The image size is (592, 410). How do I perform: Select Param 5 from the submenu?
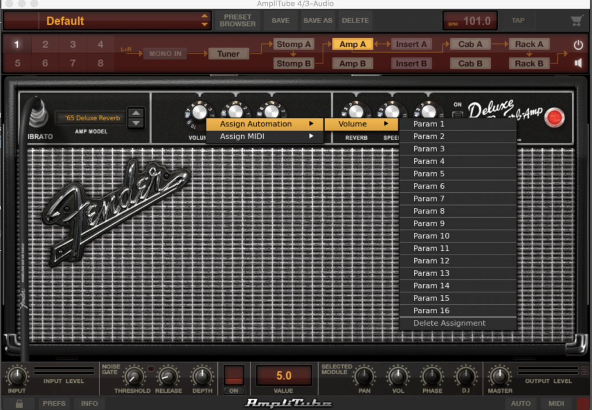click(429, 174)
